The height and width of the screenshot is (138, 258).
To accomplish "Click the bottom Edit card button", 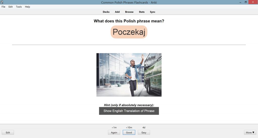I will (x=8, y=132).
